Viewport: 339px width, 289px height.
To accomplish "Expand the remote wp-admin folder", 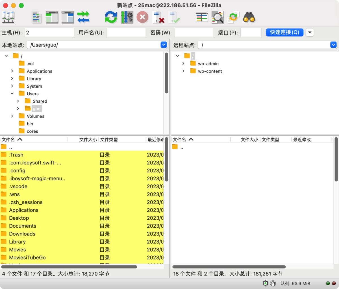I will pos(183,64).
